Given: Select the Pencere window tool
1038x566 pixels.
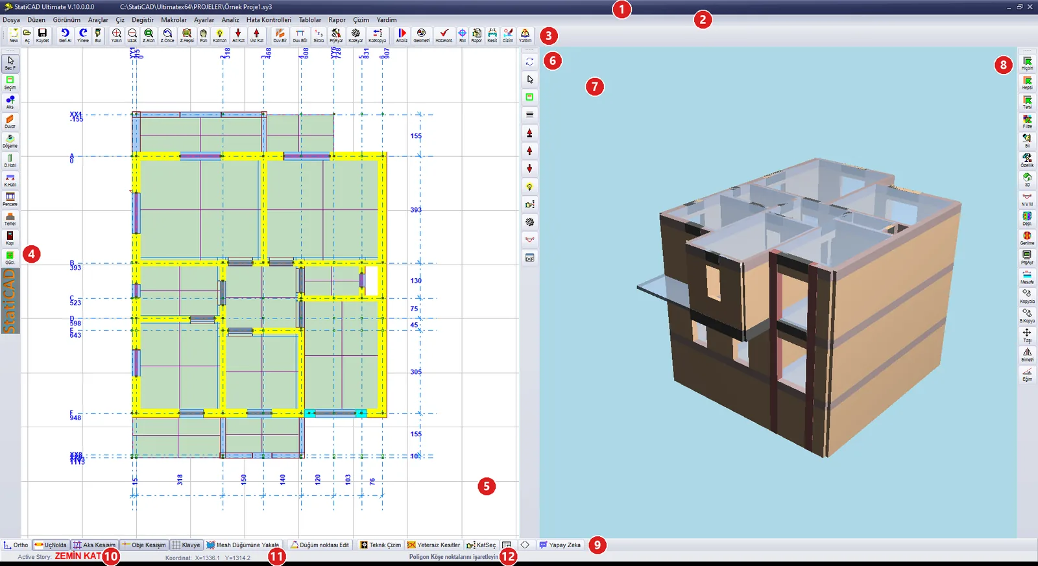Looking at the screenshot, I should tap(10, 199).
